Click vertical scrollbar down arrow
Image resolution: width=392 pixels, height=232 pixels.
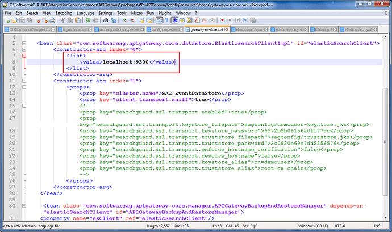pyautogui.click(x=385, y=218)
